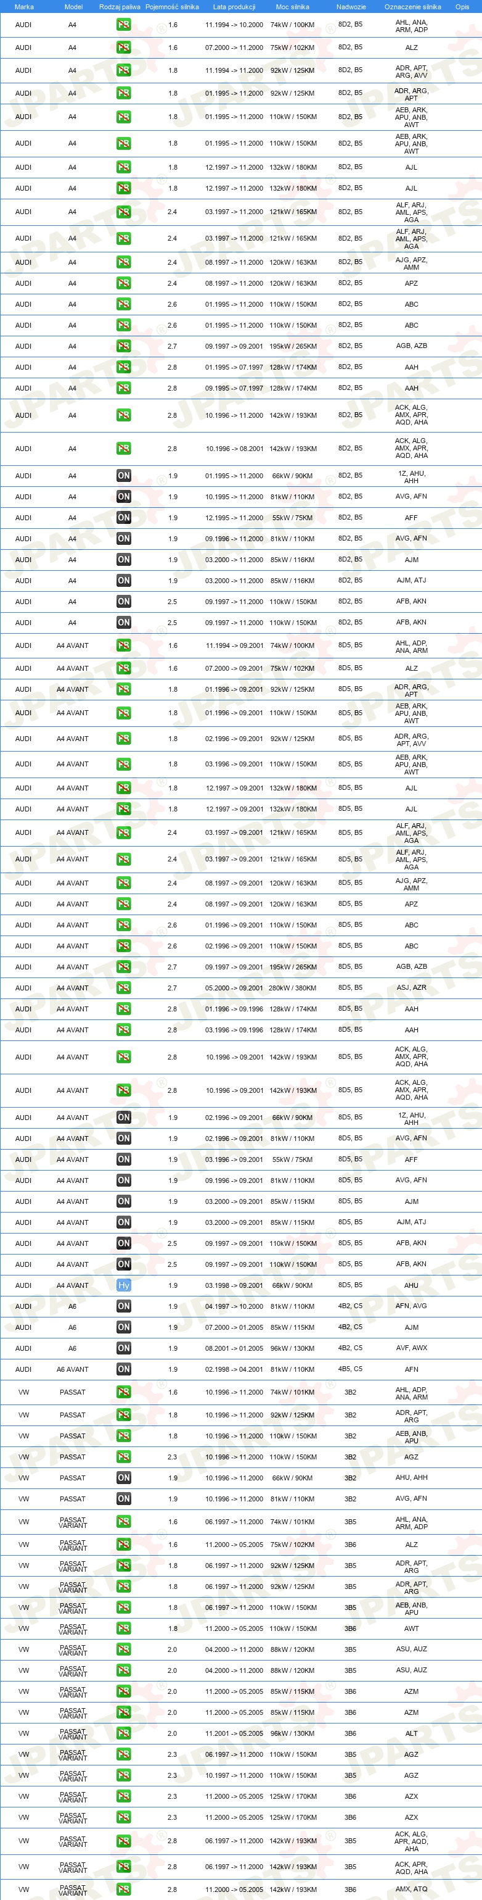Click the 280kW / 380KM power cell
Image resolution: width=482 pixels, height=1900 pixels.
tap(292, 989)
